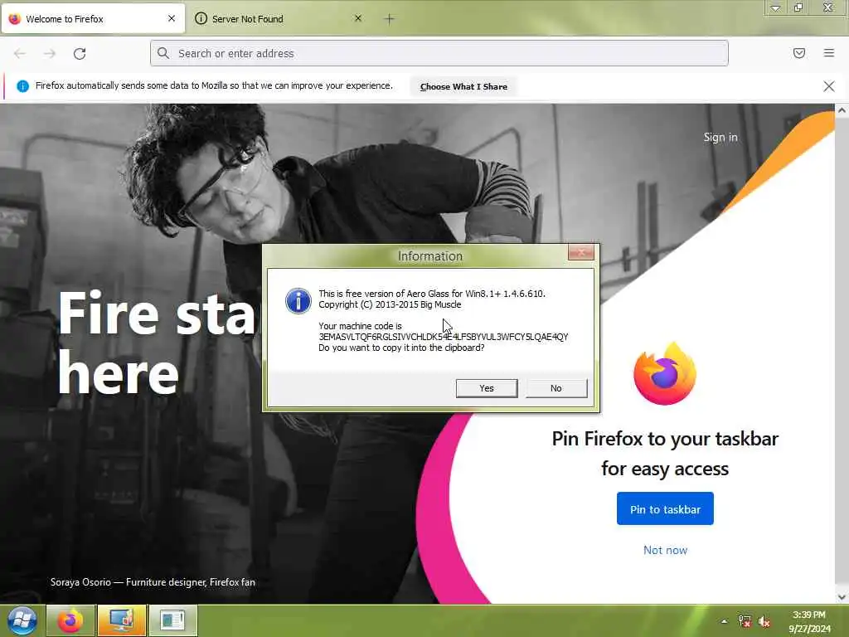Click the Firefox back arrow
The width and height of the screenshot is (849, 637).
point(20,54)
